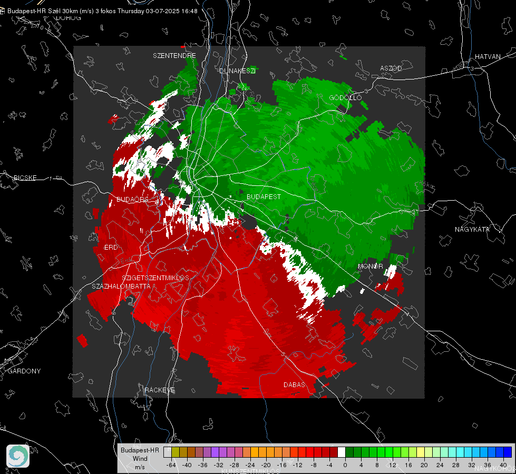Click the DUNAKESZI town label

point(237,71)
